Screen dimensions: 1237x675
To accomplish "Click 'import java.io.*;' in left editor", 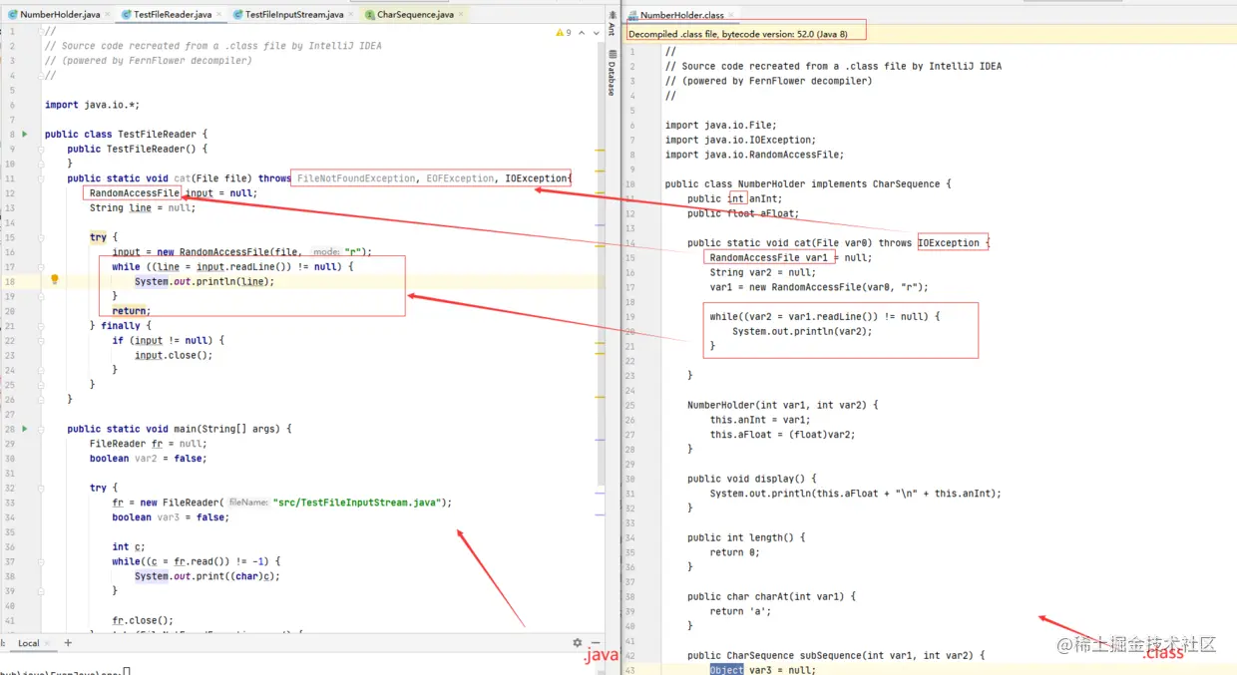I will tap(92, 105).
